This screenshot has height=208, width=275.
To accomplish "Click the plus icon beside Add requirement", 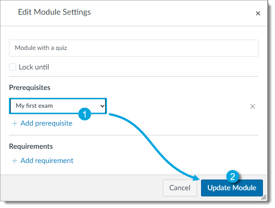I will click(15, 161).
